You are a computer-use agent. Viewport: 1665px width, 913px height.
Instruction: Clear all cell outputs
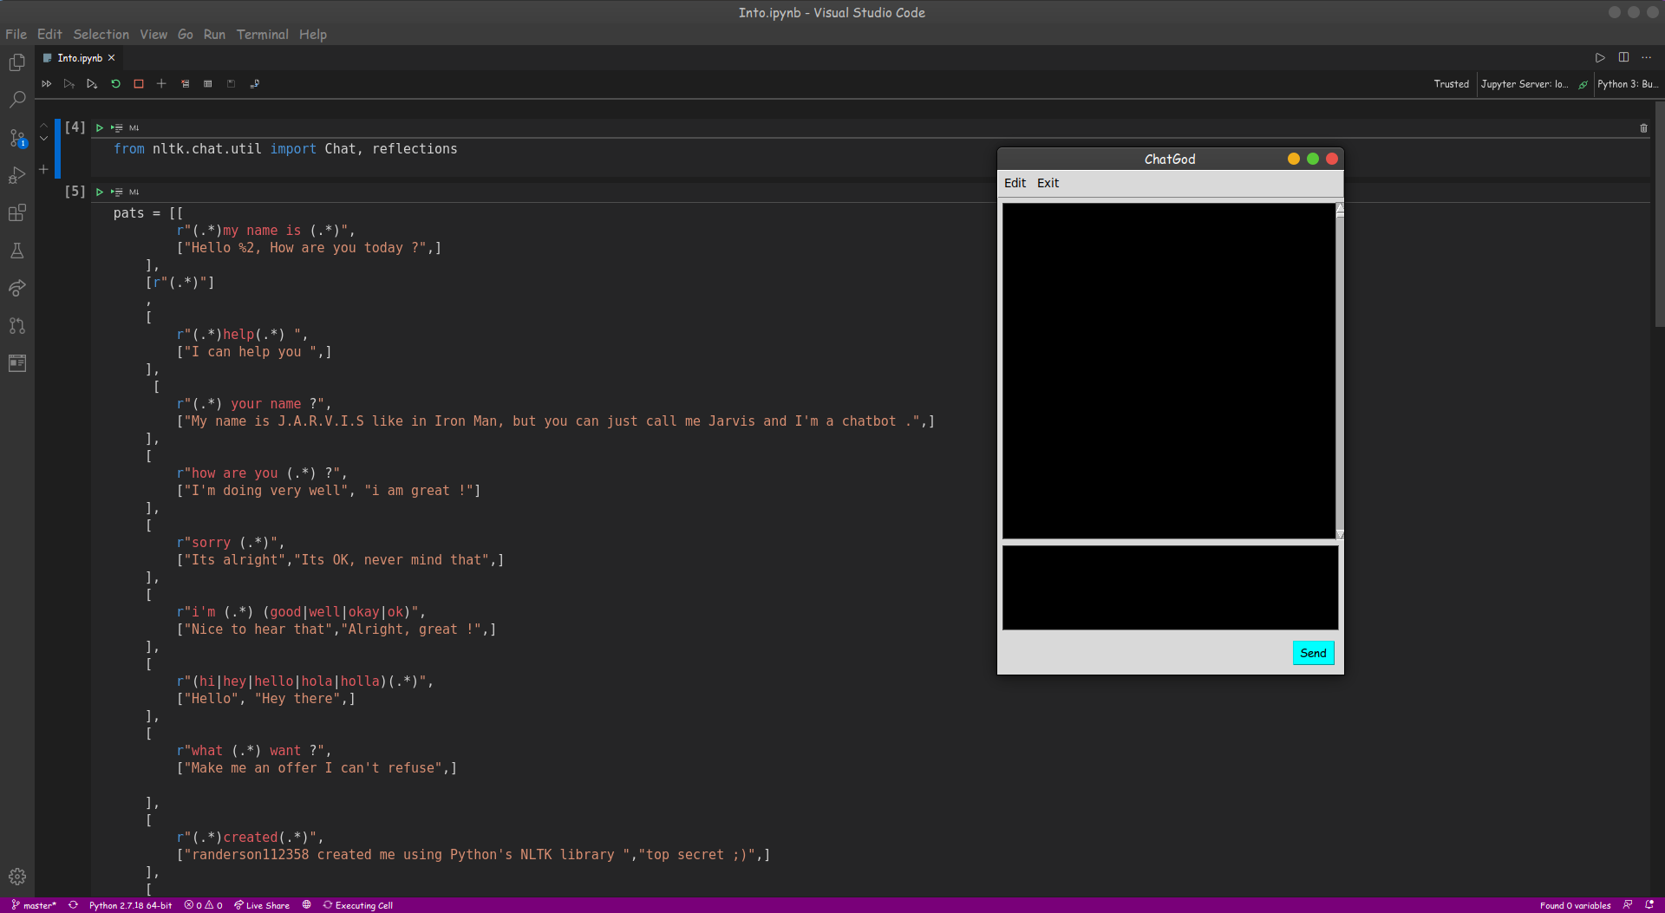coord(185,84)
